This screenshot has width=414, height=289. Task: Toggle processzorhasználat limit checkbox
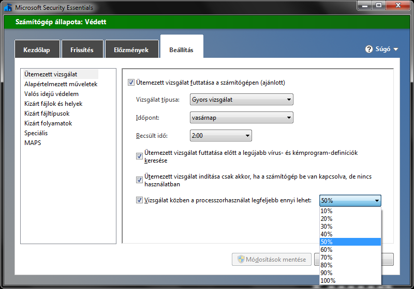139,200
